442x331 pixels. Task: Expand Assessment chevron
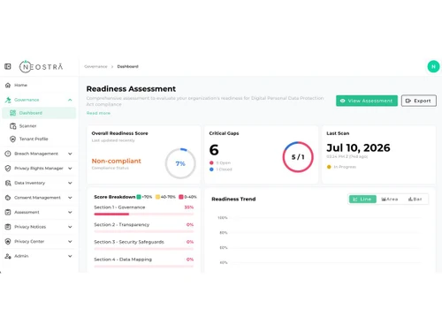(70, 212)
